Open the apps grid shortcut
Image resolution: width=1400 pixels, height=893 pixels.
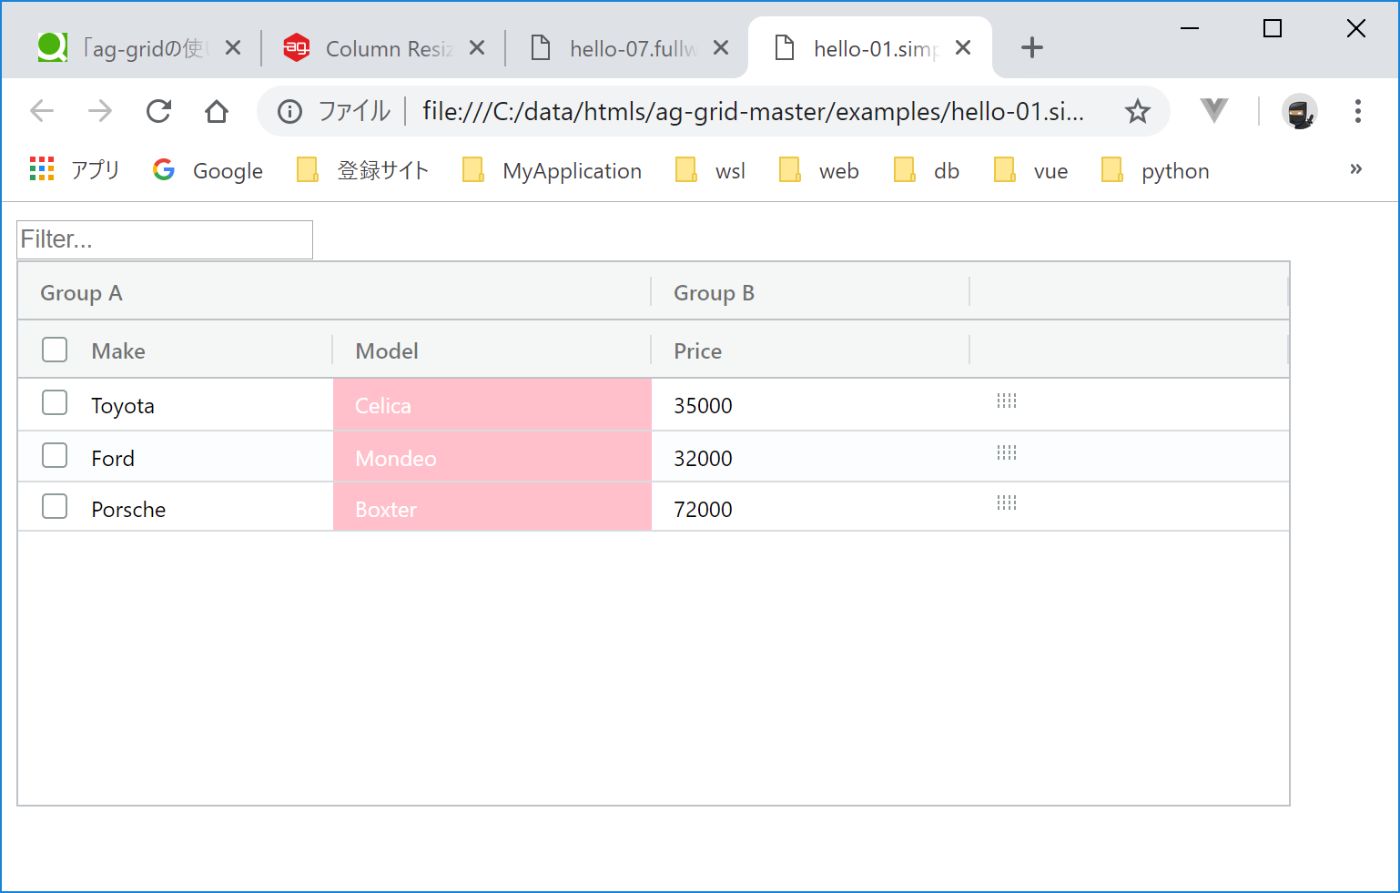tap(42, 170)
